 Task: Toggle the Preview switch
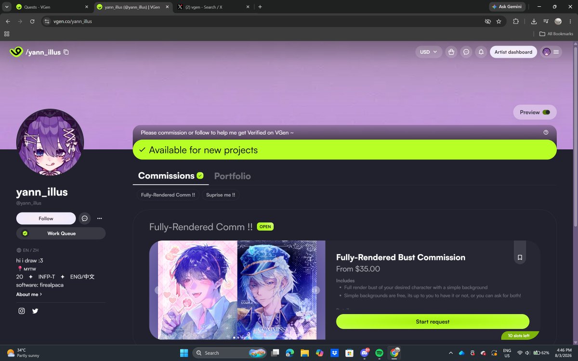[x=546, y=112]
